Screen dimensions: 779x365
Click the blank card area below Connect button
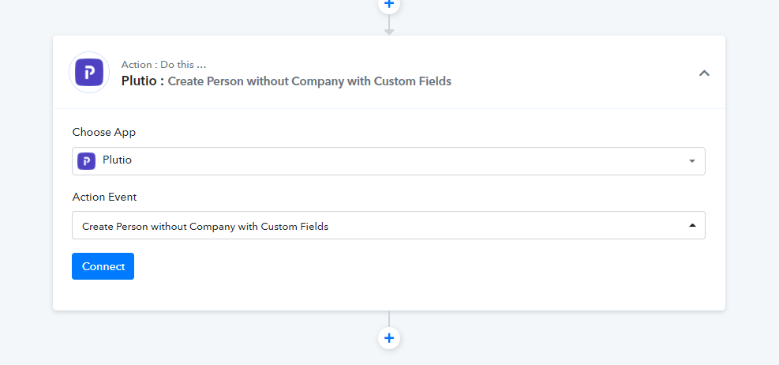pyautogui.click(x=388, y=295)
